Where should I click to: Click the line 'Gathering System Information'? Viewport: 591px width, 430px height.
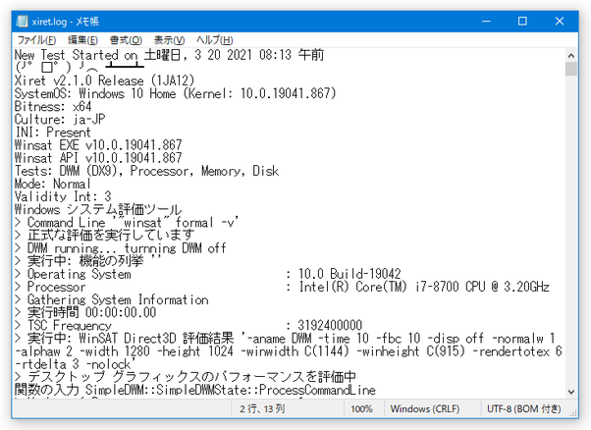(x=112, y=300)
